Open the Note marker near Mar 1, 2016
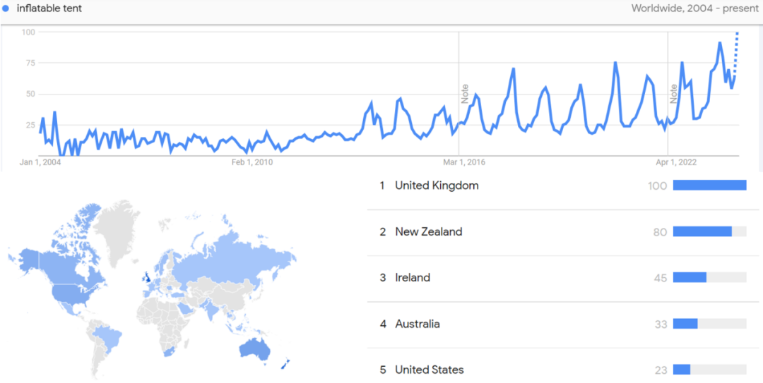This screenshot has width=763, height=383. click(x=465, y=94)
